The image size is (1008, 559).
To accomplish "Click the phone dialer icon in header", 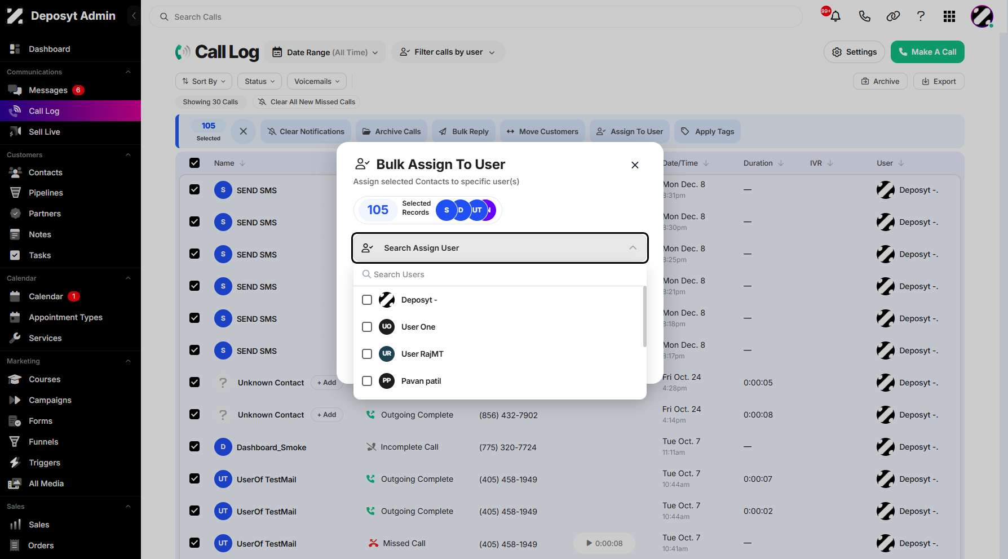I will [864, 16].
